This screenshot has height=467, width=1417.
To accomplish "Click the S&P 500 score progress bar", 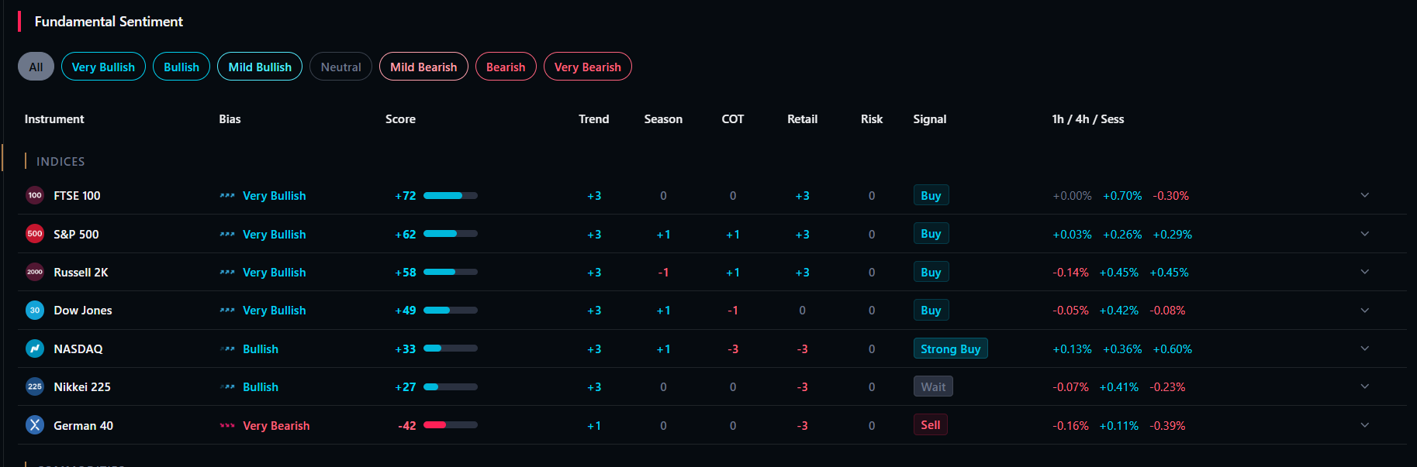I will (450, 234).
